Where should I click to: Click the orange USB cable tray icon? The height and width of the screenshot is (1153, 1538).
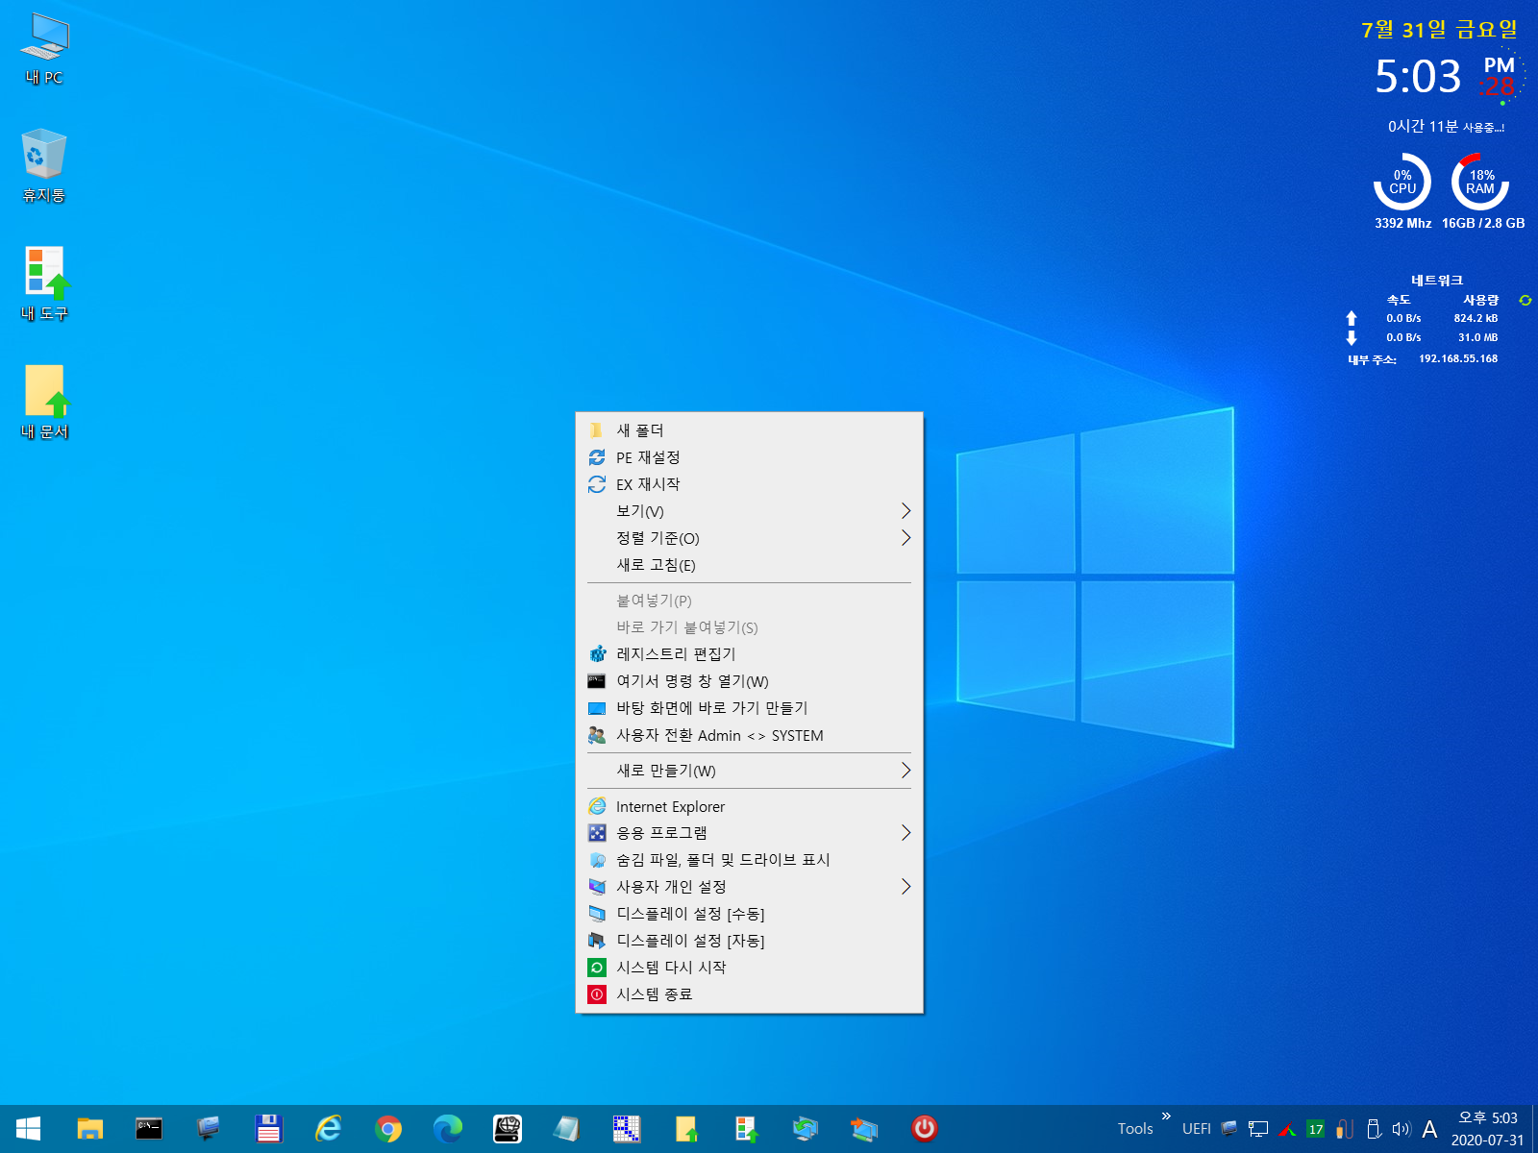(x=1345, y=1129)
